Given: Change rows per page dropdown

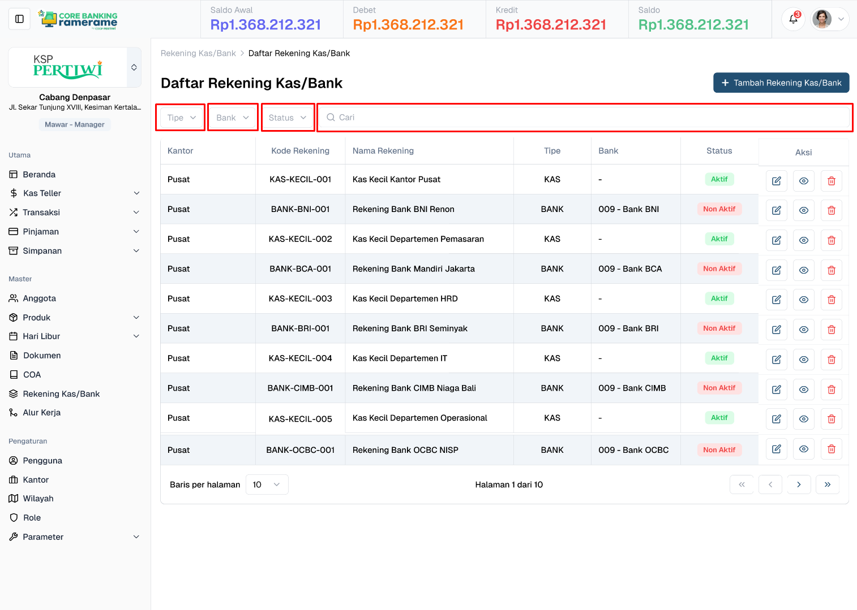Looking at the screenshot, I should click(267, 484).
